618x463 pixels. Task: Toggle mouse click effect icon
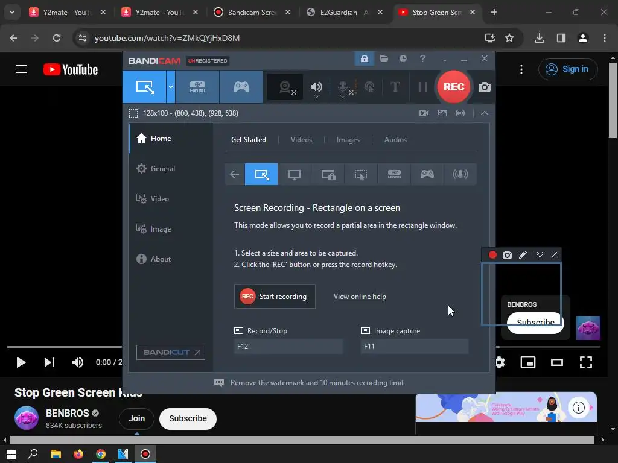pyautogui.click(x=369, y=87)
